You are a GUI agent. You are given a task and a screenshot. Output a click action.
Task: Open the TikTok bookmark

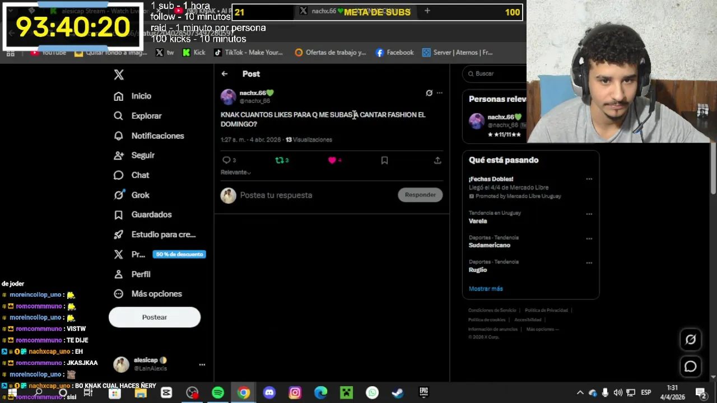pyautogui.click(x=248, y=53)
